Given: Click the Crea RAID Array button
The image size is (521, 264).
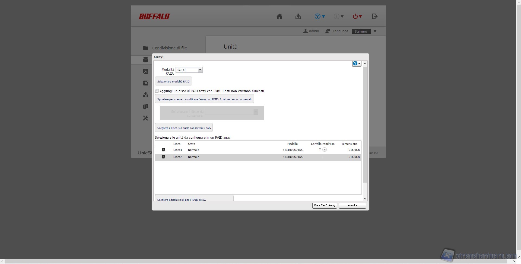Looking at the screenshot, I should [x=324, y=205].
